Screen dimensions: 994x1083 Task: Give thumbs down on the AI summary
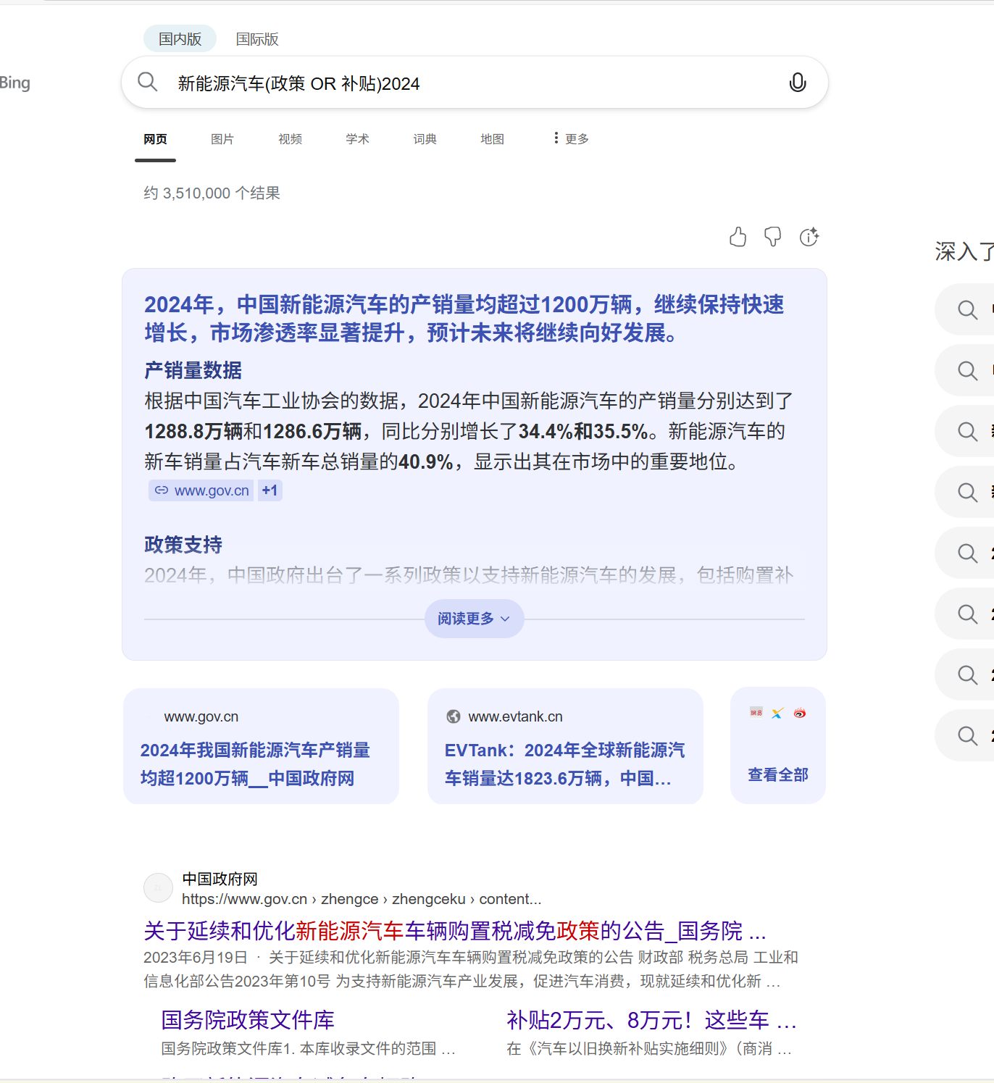pyautogui.click(x=772, y=236)
